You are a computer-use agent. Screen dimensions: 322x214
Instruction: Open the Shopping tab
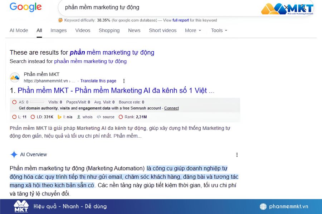point(109,30)
